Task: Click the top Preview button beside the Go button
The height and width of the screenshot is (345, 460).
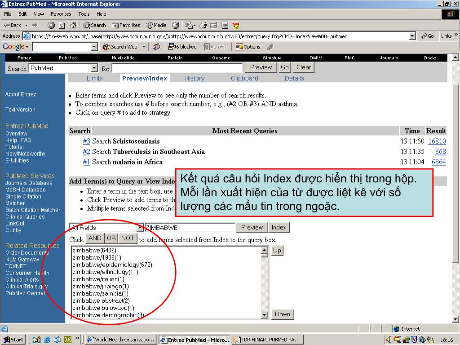Action: (261, 67)
